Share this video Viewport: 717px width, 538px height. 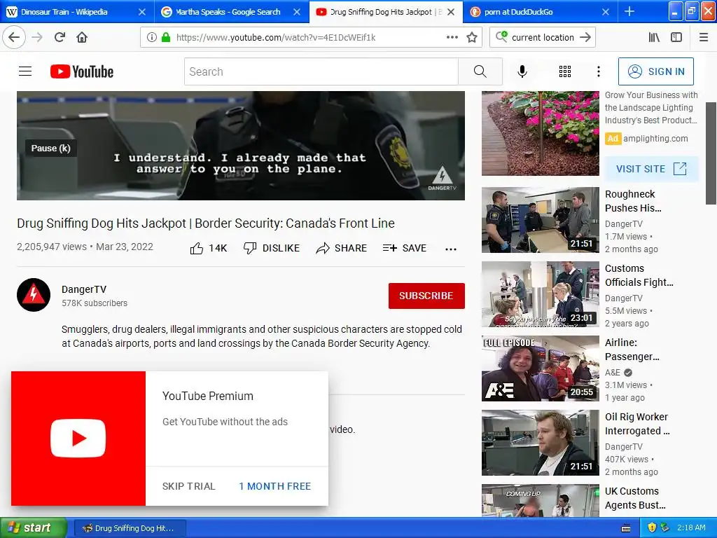point(341,248)
